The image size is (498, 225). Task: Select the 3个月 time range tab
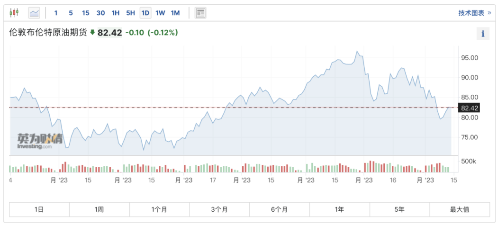[x=219, y=209]
